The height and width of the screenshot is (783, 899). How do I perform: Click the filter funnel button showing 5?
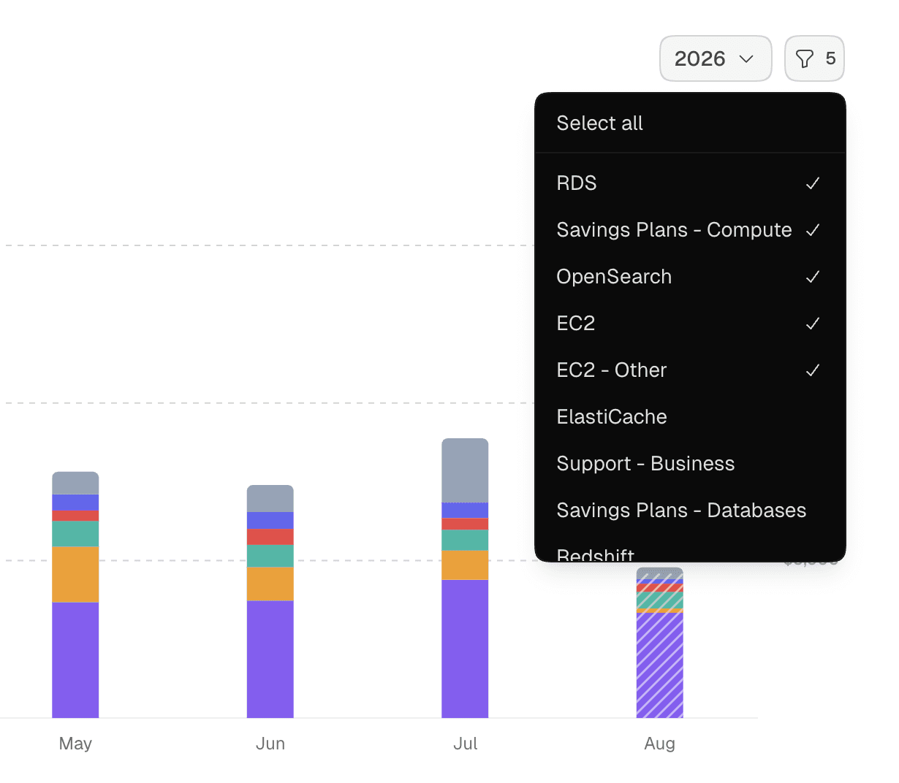(814, 58)
